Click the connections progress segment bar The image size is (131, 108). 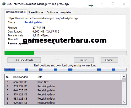point(65,70)
